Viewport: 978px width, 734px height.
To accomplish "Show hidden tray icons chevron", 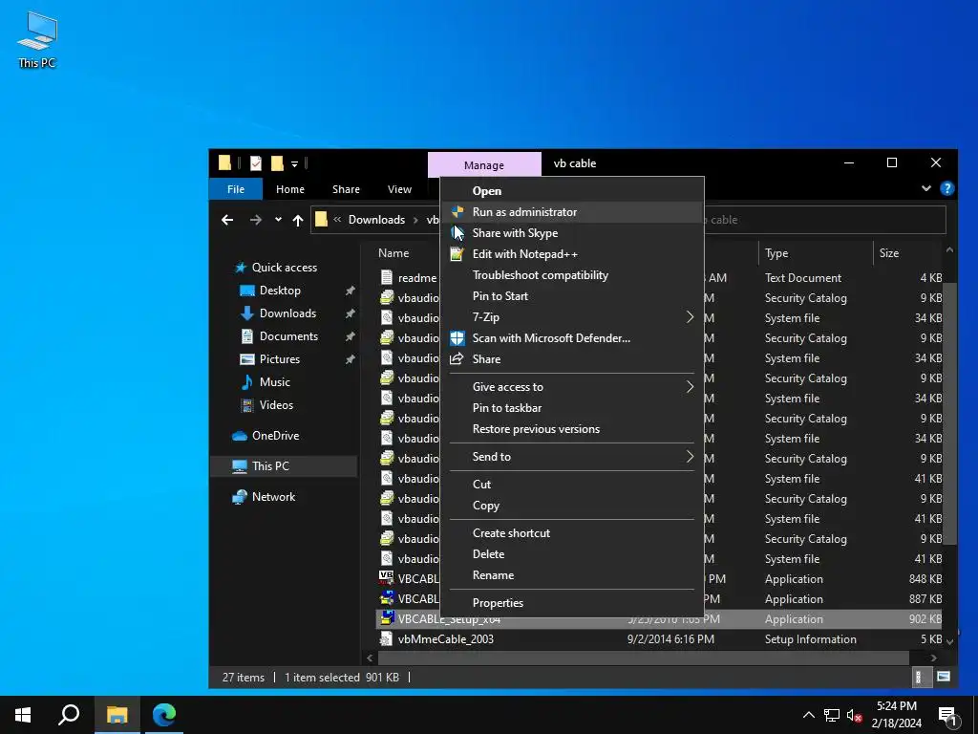I will 808,715.
